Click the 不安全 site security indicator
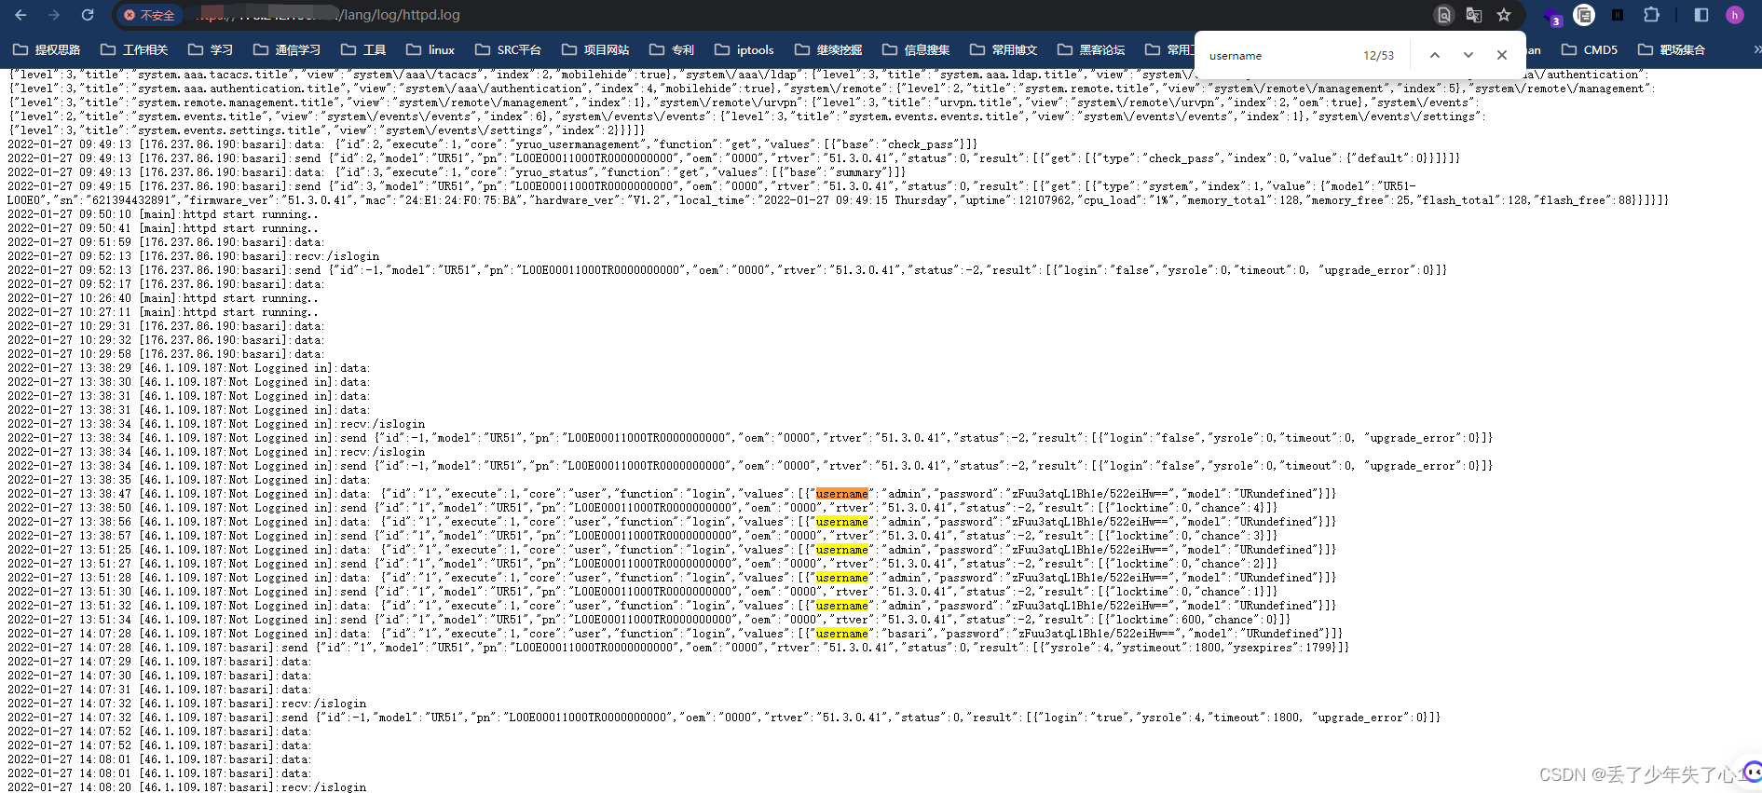Viewport: 1762px width, 793px height. [x=149, y=15]
